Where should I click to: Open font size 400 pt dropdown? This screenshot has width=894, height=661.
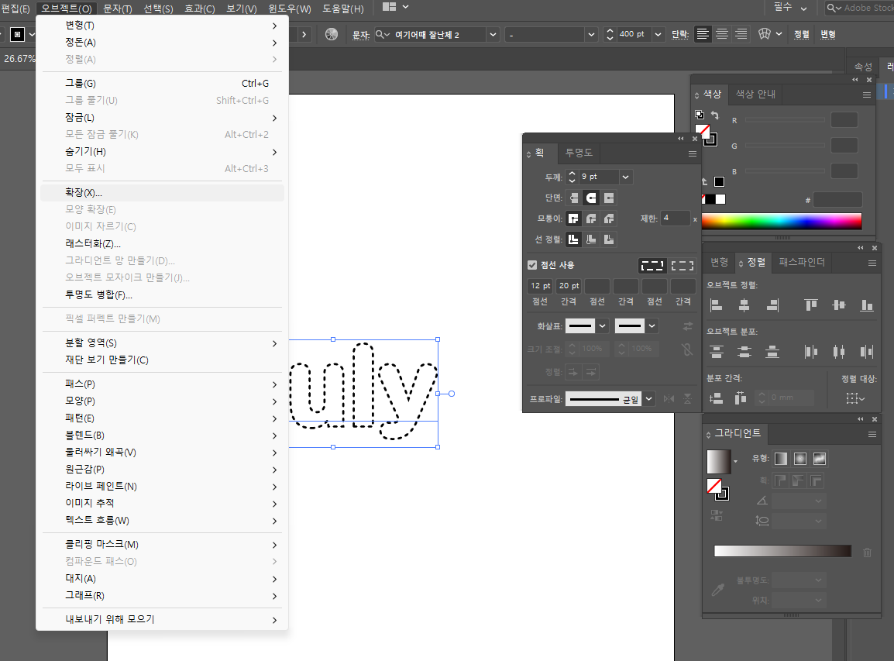pyautogui.click(x=658, y=34)
